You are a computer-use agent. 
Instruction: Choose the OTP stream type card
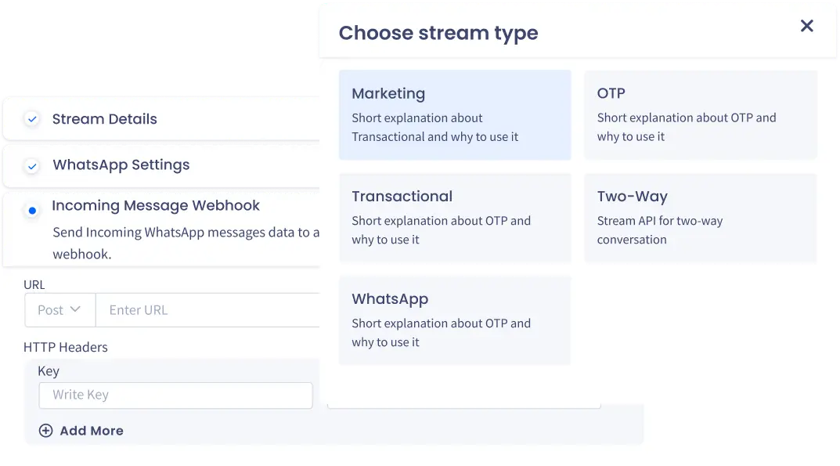(701, 115)
